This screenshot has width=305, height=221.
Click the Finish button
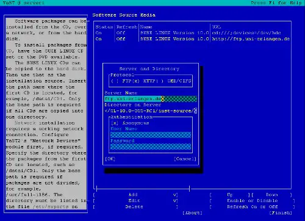click(x=281, y=213)
